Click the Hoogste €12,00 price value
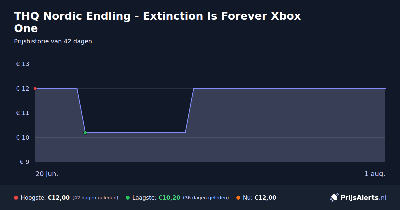Viewport: 400px width, 210px height. [x=59, y=198]
